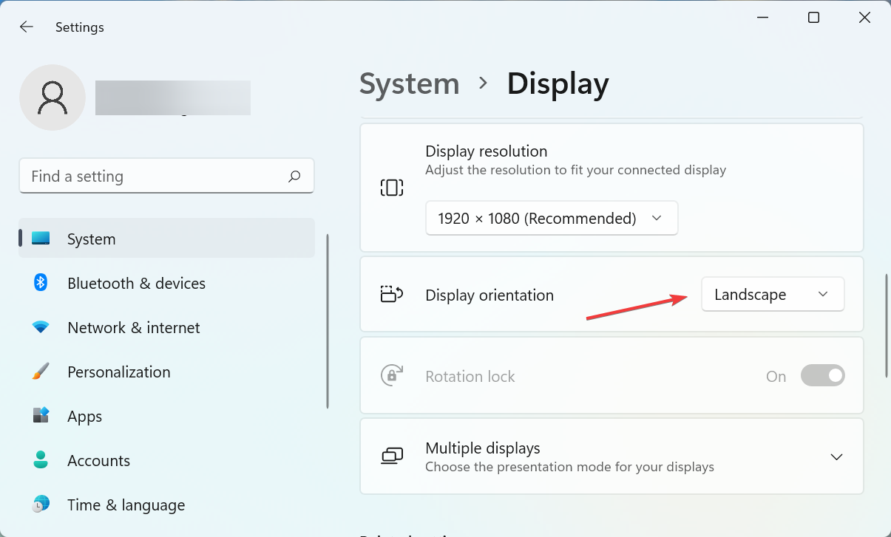Open the Display resolution dropdown
The height and width of the screenshot is (537, 891).
point(551,218)
